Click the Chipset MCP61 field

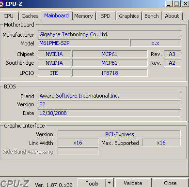pos(110,54)
